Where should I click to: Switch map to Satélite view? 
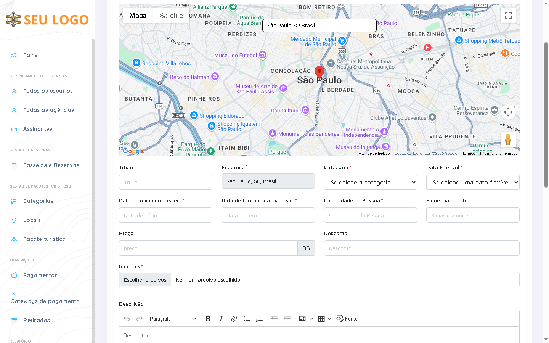(x=171, y=16)
